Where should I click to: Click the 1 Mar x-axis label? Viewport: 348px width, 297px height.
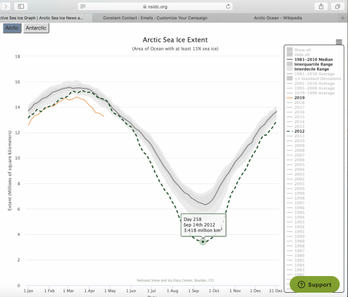[x=68, y=291]
